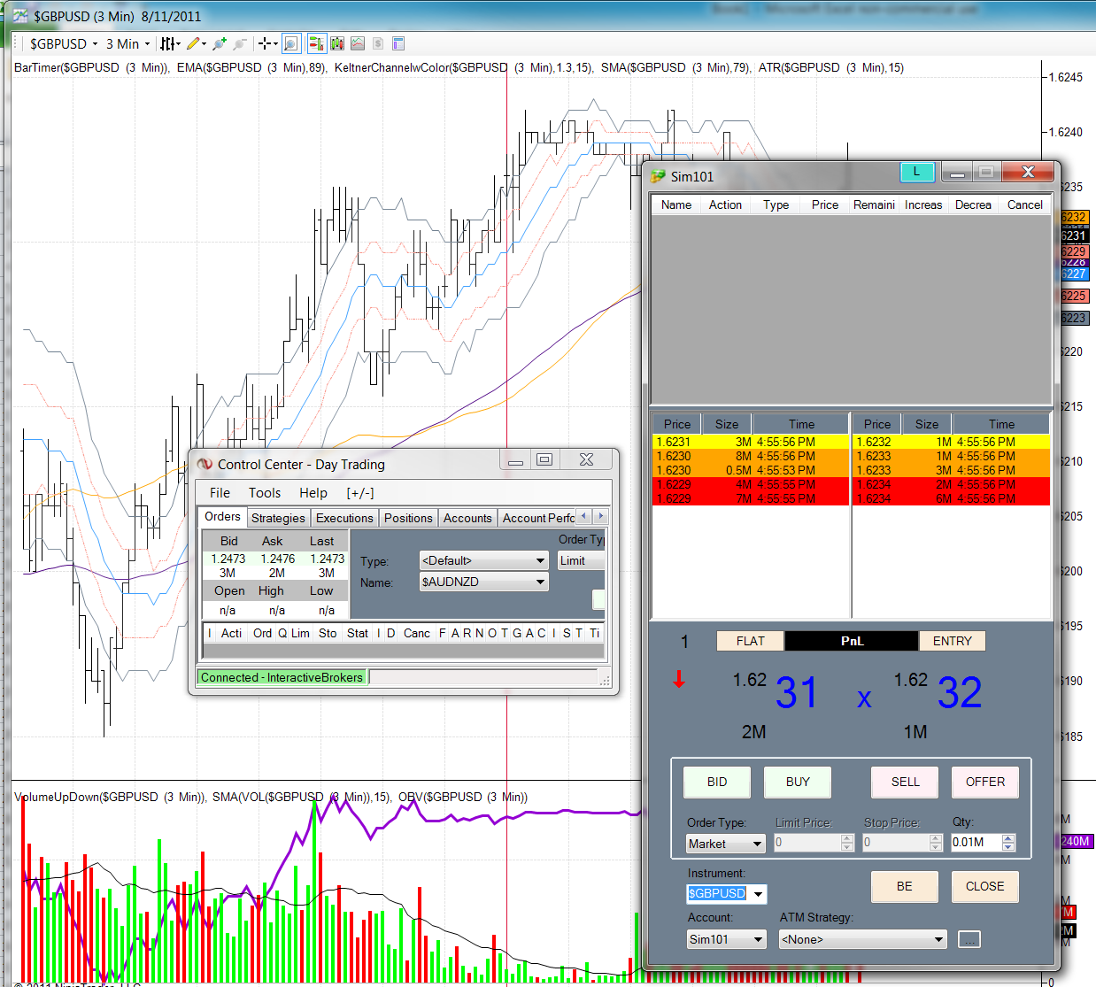Open the Type <Default> dropdown
Screen dimensions: 1096x987
483,560
